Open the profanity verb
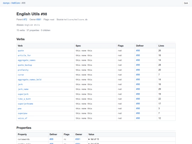The width and height of the screenshot is (192, 144). coord(23,70)
